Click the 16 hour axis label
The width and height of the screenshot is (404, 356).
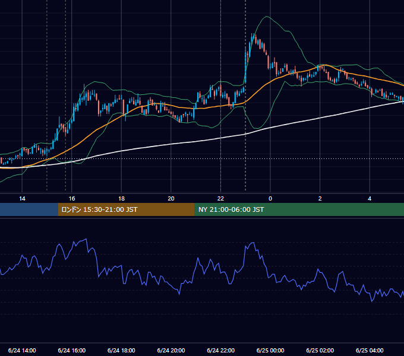coord(72,199)
